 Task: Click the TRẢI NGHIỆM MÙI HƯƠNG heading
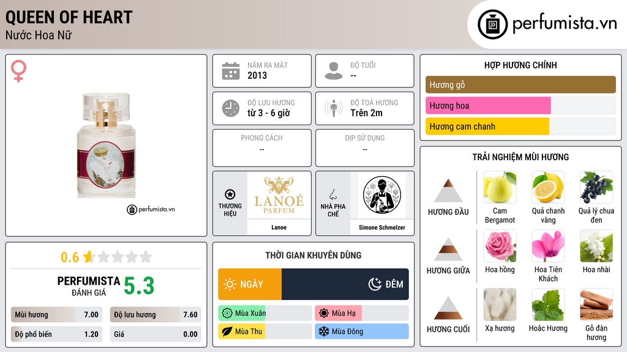pos(520,157)
